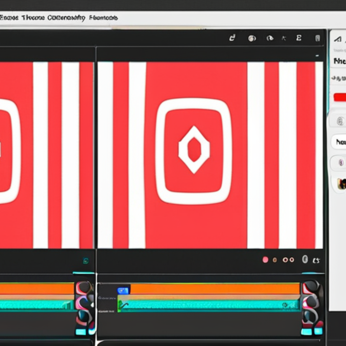Click the E-shaped icon in the top toolbar
Screen dimensions: 346x346
(299, 38)
